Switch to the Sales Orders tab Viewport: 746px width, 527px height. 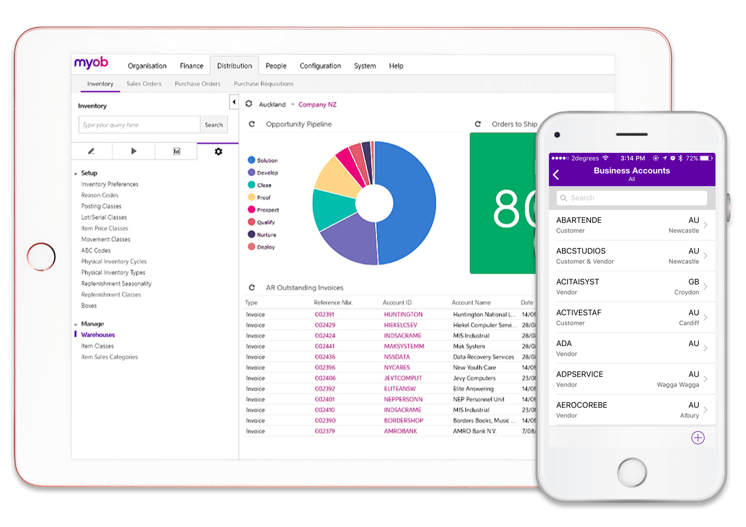144,84
